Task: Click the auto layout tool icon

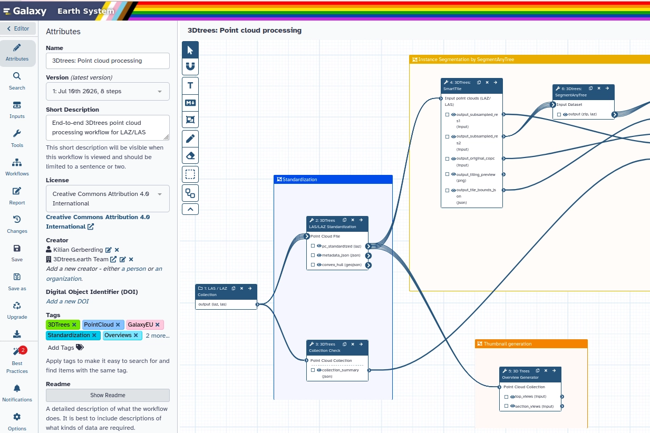Action: (x=190, y=194)
